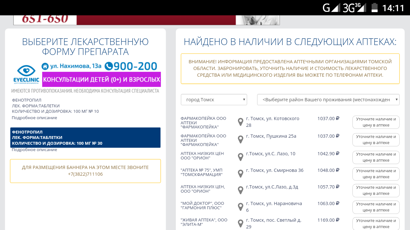The image size is (410, 230).
Task: Tap the price 1048.00 ₽
Action: (x=328, y=170)
